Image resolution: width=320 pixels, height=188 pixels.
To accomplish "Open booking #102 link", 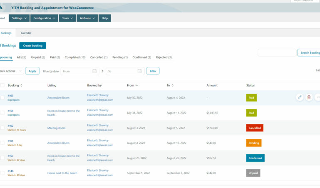I will (x=10, y=126).
